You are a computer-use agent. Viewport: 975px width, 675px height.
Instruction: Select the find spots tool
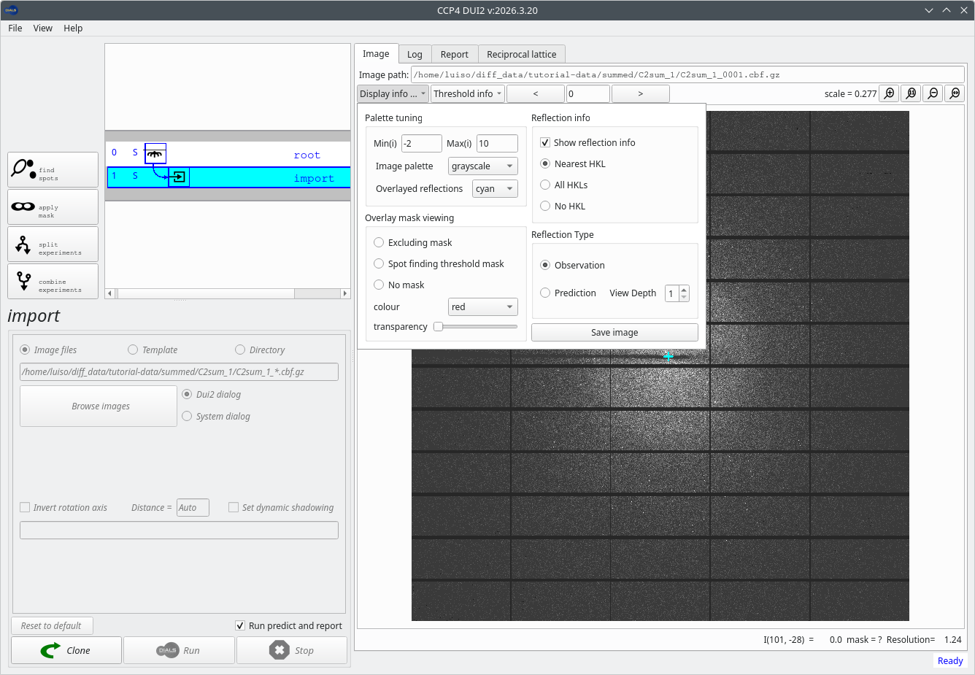click(53, 169)
